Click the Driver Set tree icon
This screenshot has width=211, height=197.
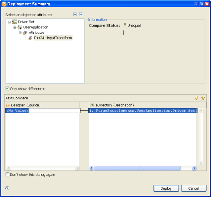(x=15, y=22)
